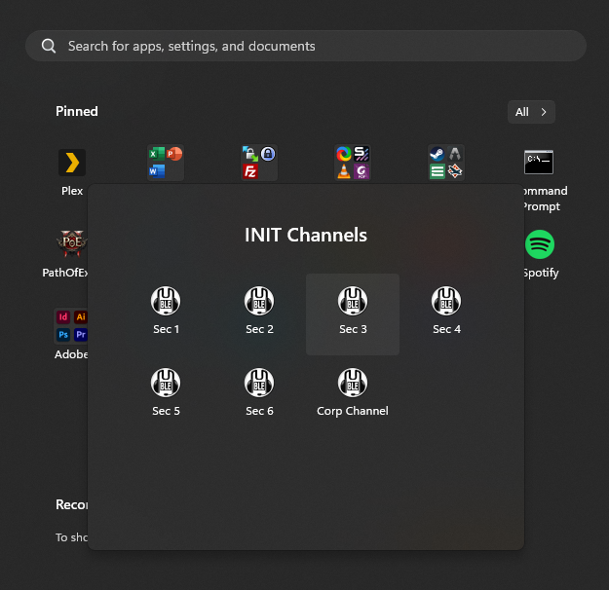
Task: Launch Command Prompt from pinned apps
Action: click(539, 163)
